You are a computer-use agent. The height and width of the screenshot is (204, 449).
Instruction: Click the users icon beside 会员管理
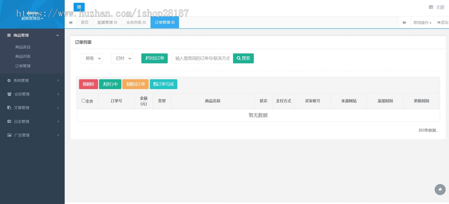point(9,94)
